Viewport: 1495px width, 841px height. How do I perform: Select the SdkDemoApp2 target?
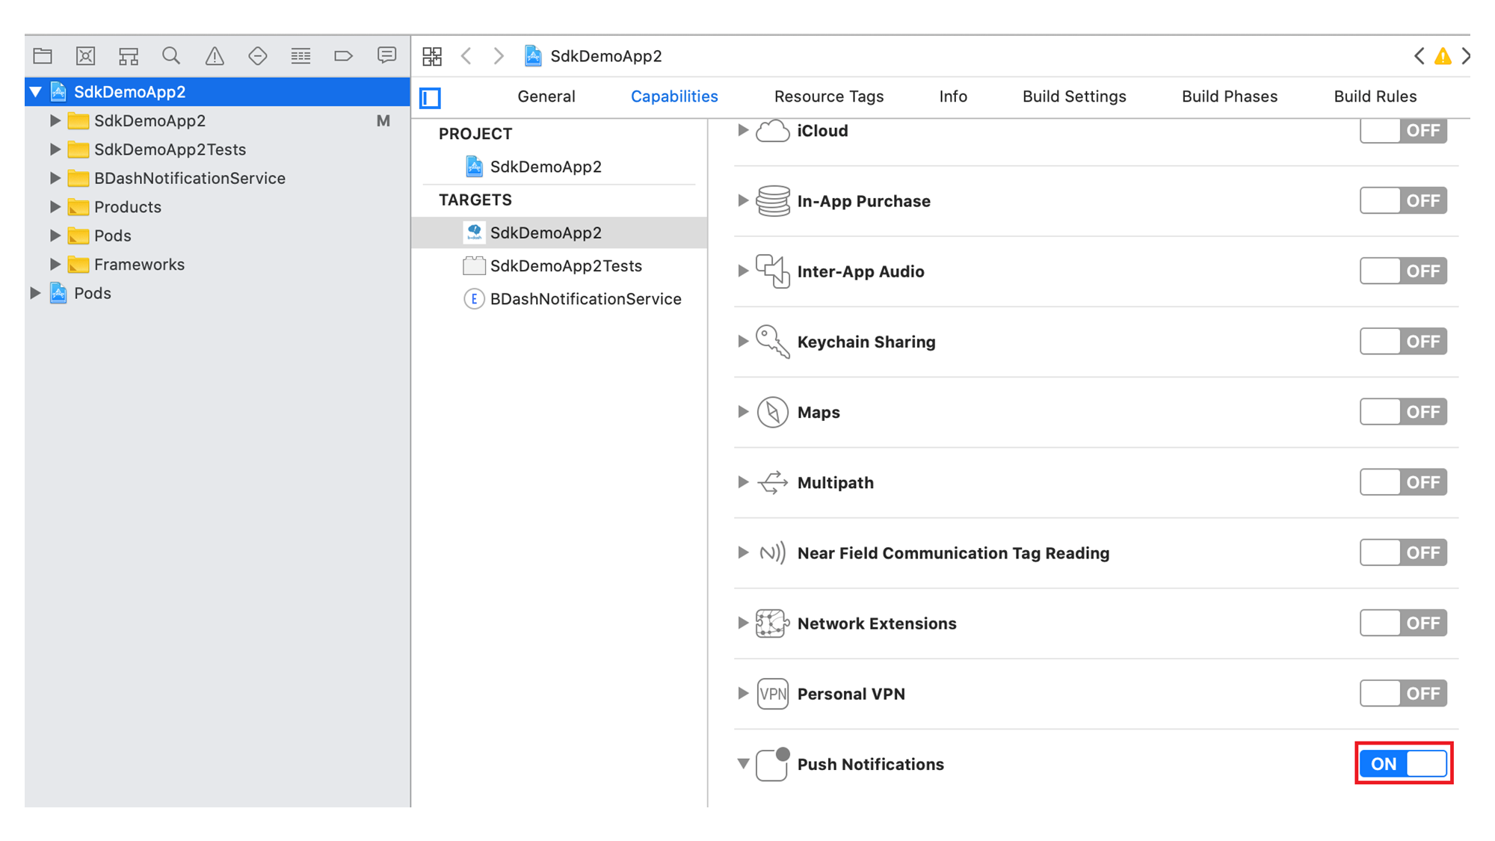(560, 232)
